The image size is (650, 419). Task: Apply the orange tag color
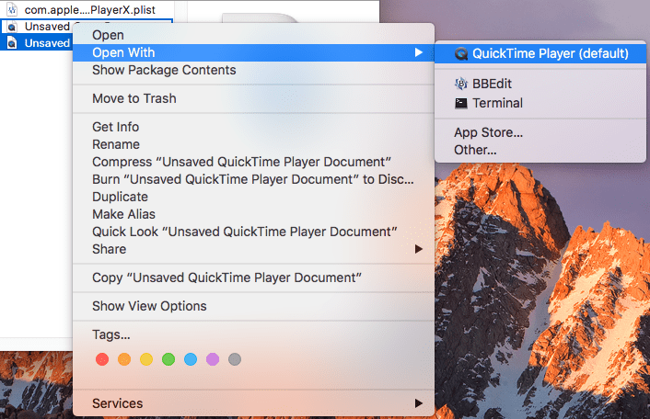coord(124,359)
